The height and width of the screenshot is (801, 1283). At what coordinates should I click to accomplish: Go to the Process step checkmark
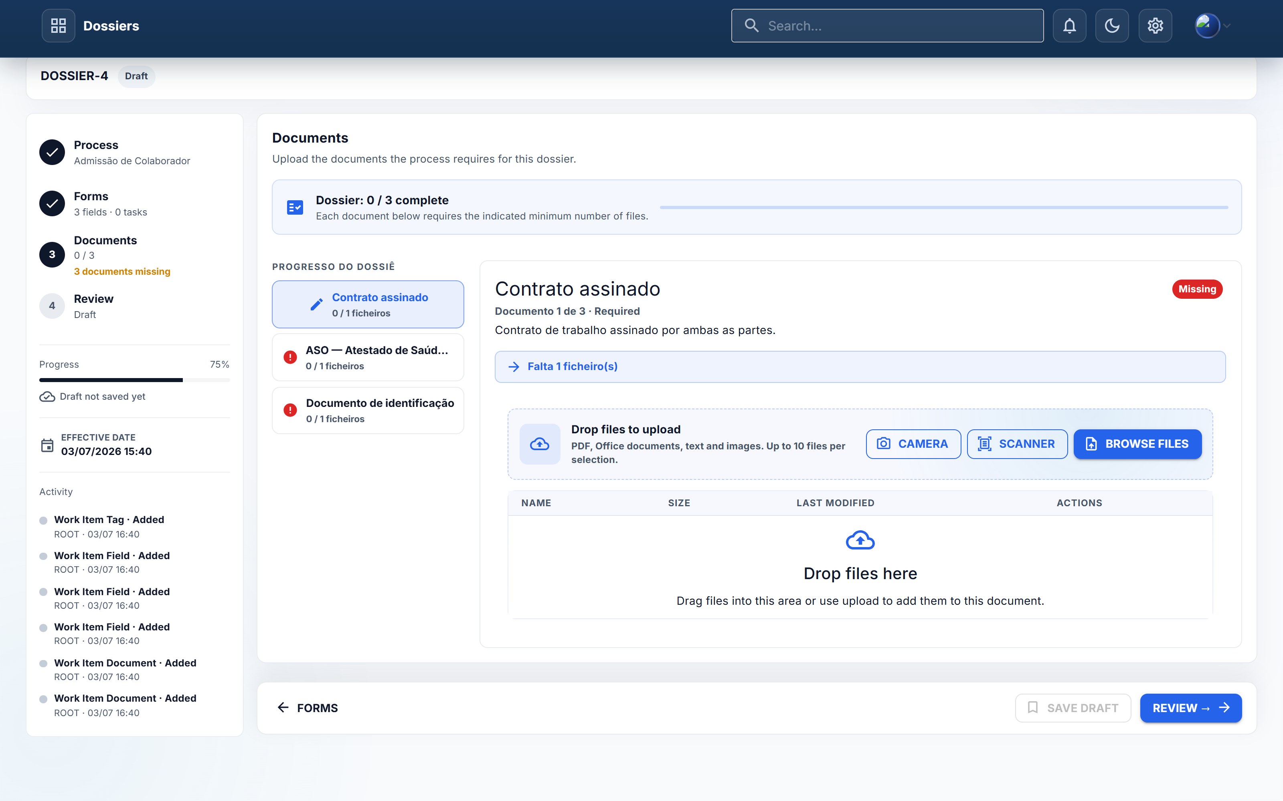coord(52,153)
